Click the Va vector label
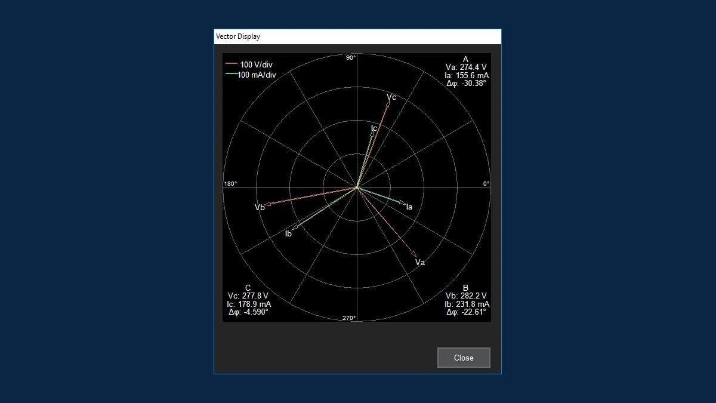Image resolution: width=716 pixels, height=403 pixels. [x=420, y=263]
